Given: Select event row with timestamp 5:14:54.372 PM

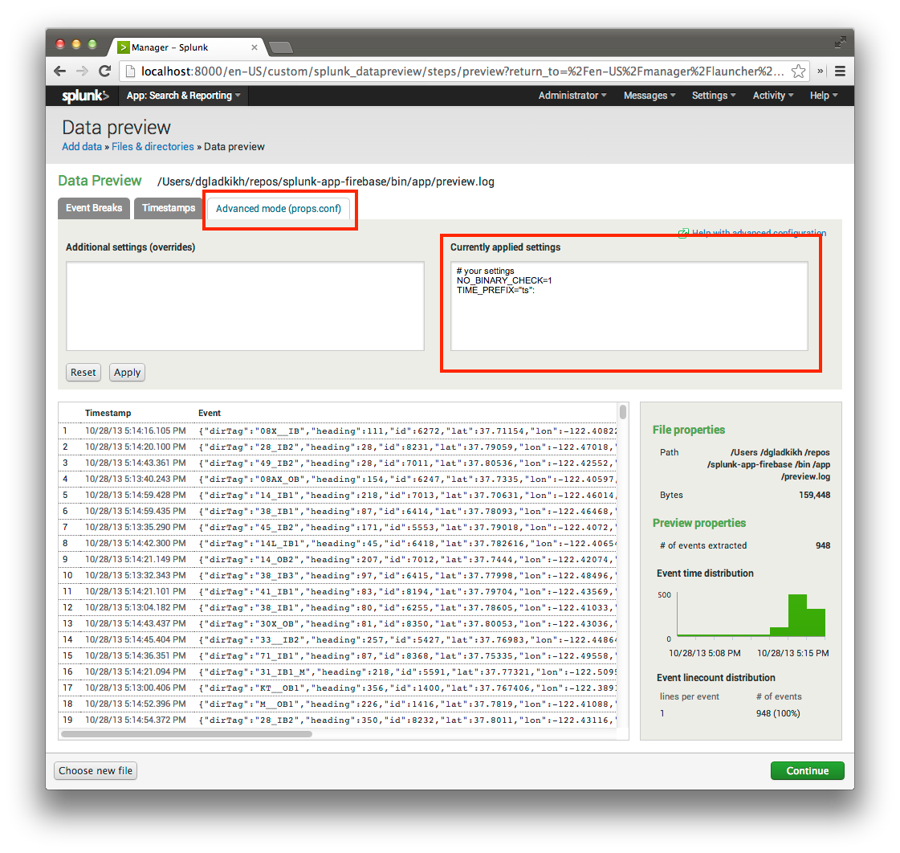Looking at the screenshot, I should click(x=337, y=720).
